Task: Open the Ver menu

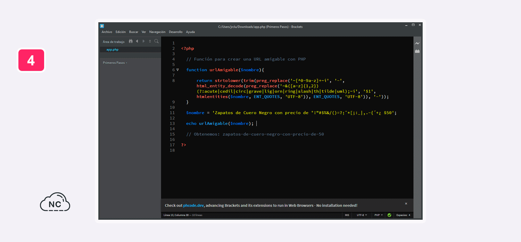Action: [144, 32]
